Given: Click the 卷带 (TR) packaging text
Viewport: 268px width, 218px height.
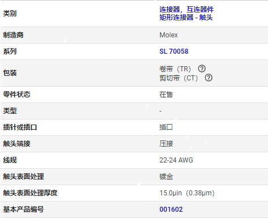Looking at the screenshot, I should pyautogui.click(x=175, y=69).
